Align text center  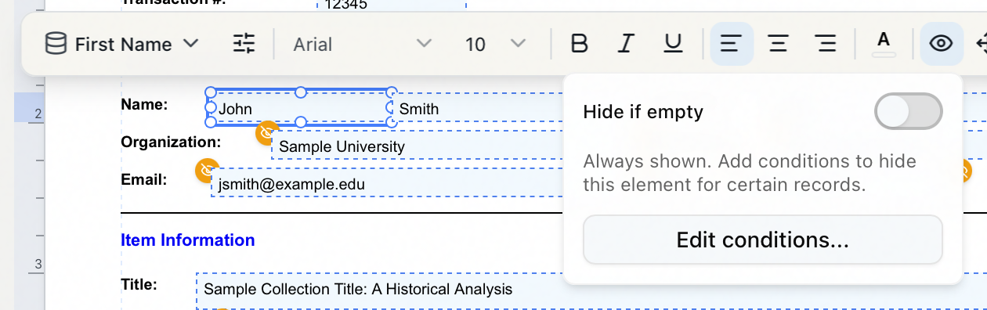pos(778,44)
